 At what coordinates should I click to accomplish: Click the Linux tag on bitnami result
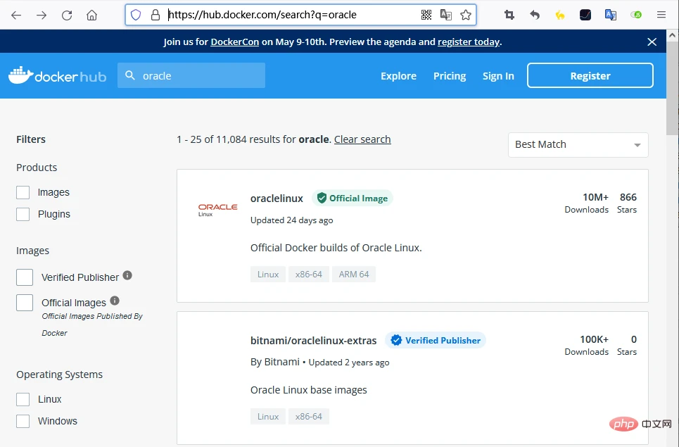click(x=268, y=416)
